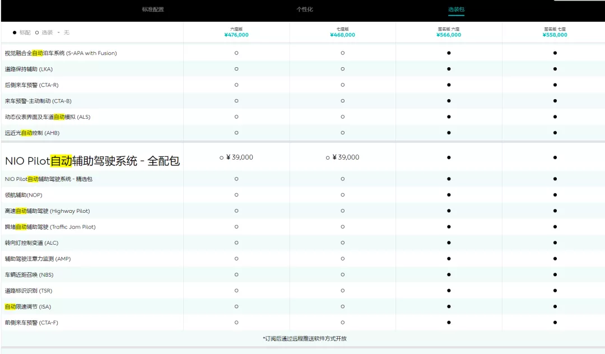
Task: Click the 签名版 七座 ¥558,000 header
Action: tap(554, 31)
